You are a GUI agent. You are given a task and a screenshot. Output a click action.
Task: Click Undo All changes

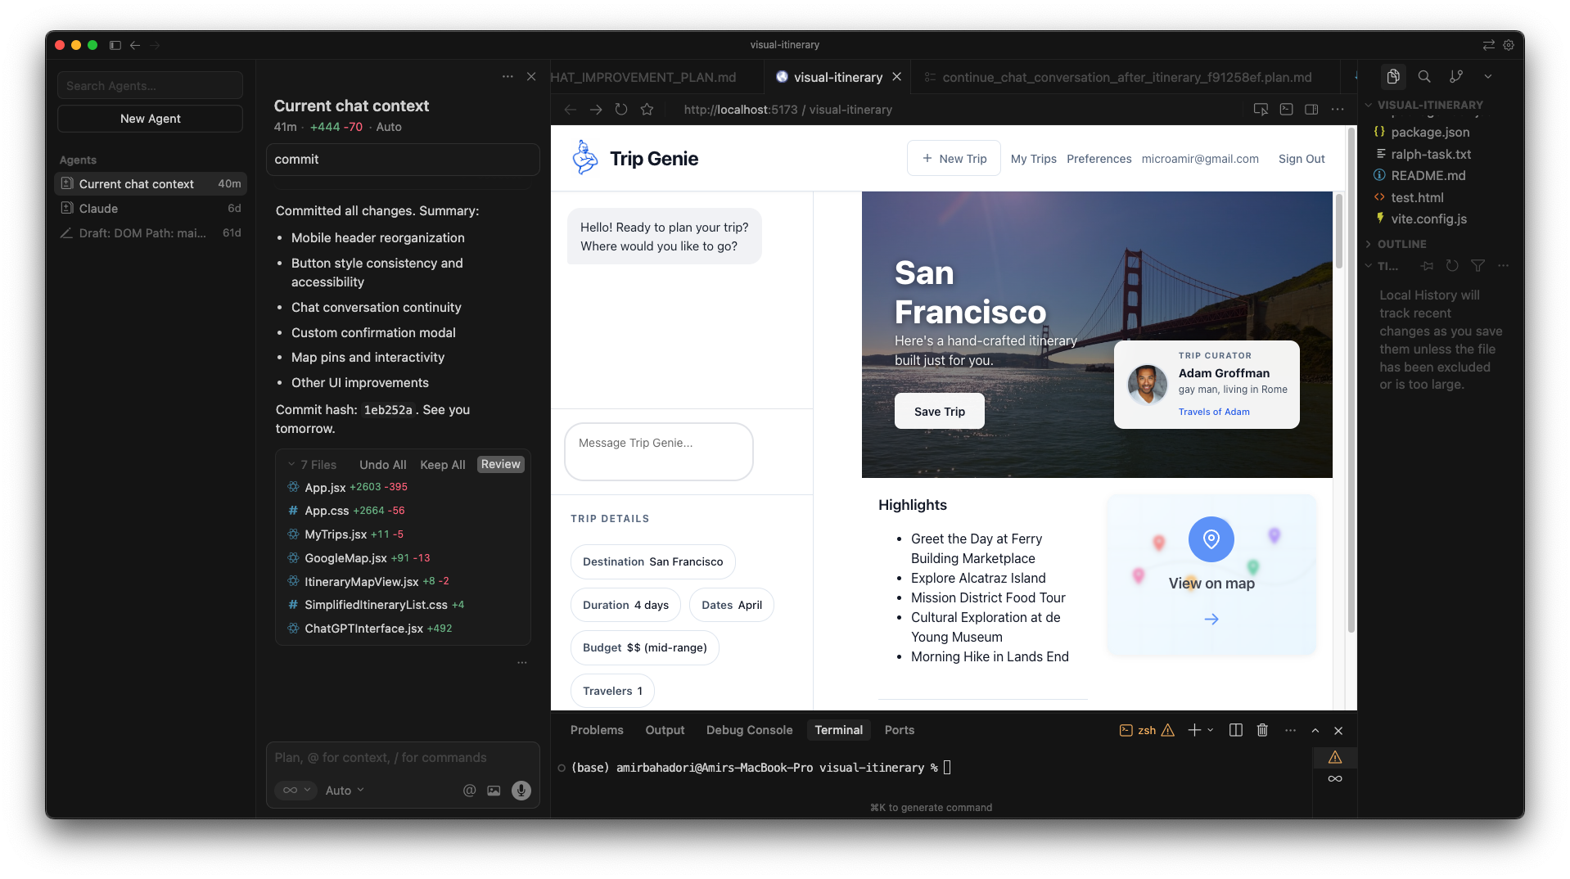click(x=382, y=464)
